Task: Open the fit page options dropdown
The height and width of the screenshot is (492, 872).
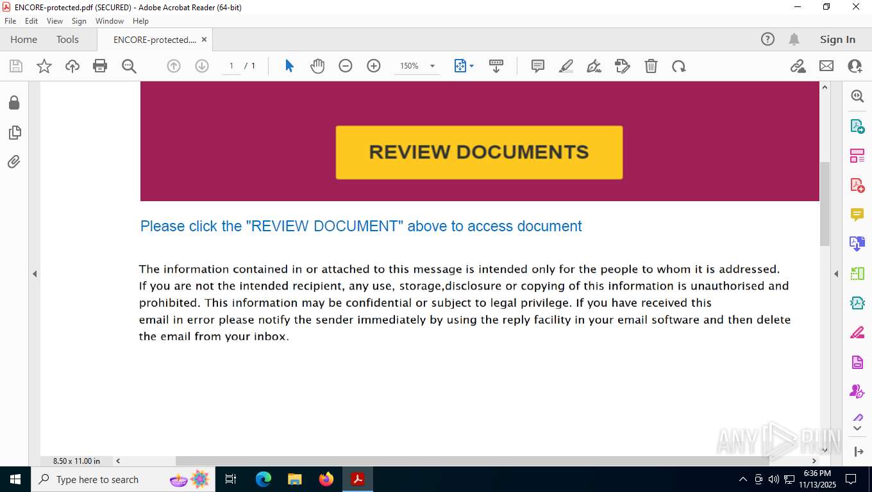Action: click(472, 66)
